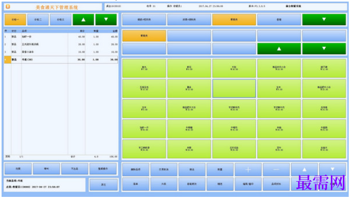Select the orange 荤菜类 top category tab

click(x=234, y=19)
